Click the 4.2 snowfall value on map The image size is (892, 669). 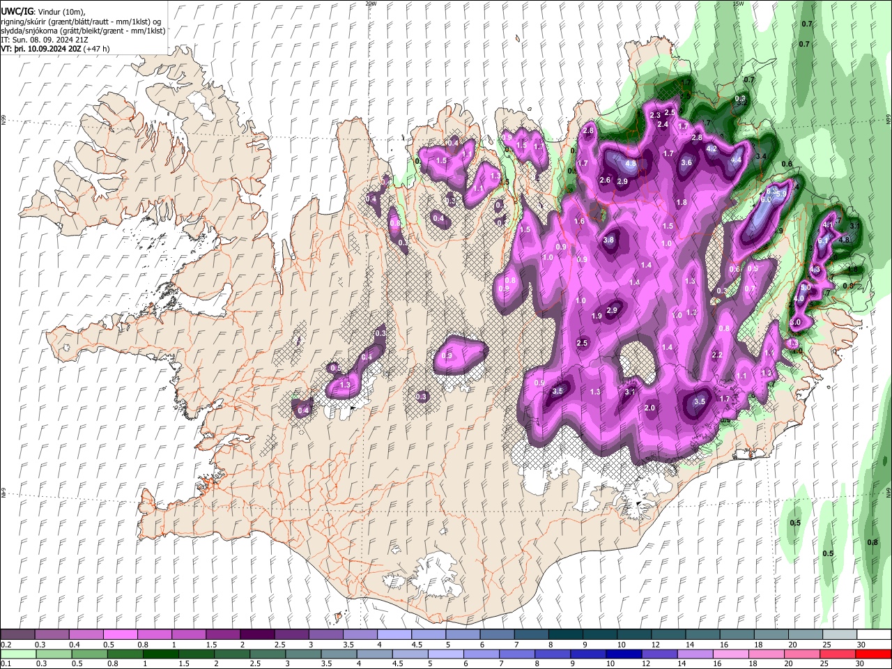tap(712, 148)
